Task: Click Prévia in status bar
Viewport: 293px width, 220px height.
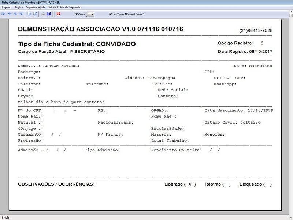Action: tap(5, 217)
